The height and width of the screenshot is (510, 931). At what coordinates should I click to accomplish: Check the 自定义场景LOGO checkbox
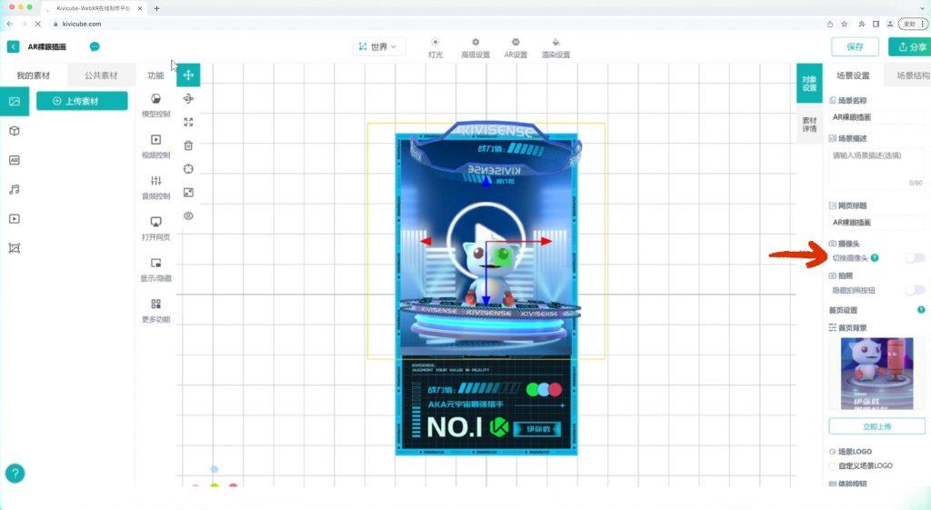pyautogui.click(x=833, y=466)
